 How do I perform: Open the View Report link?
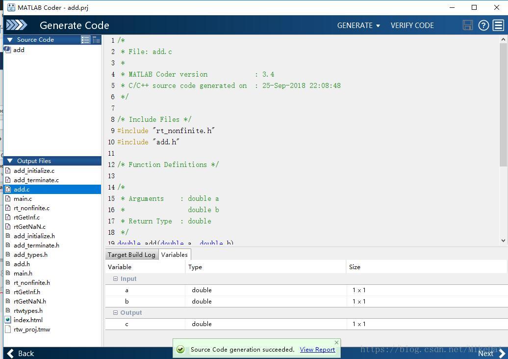(x=317, y=349)
